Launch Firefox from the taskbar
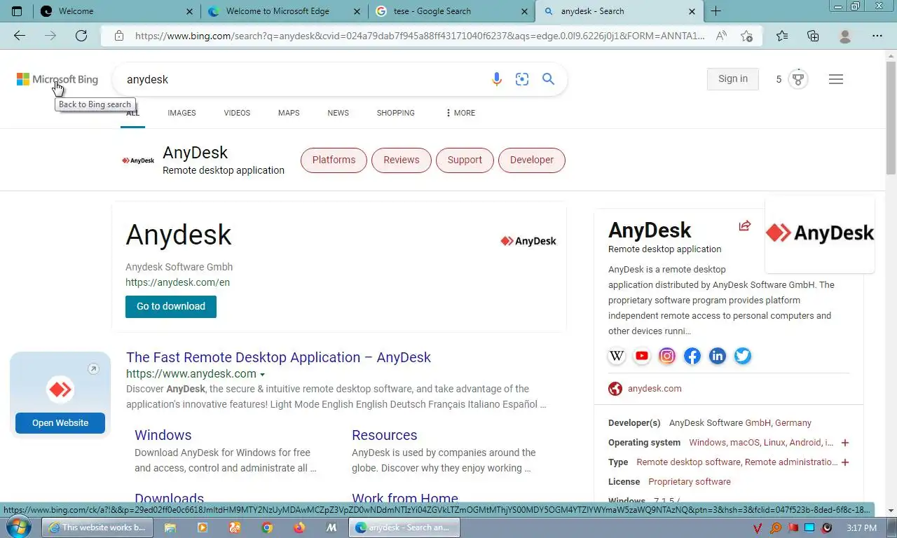The width and height of the screenshot is (897, 538). click(x=299, y=527)
